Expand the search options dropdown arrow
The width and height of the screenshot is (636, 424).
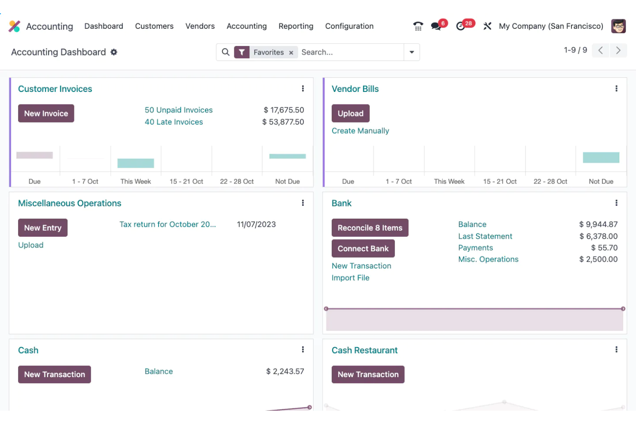pyautogui.click(x=411, y=52)
